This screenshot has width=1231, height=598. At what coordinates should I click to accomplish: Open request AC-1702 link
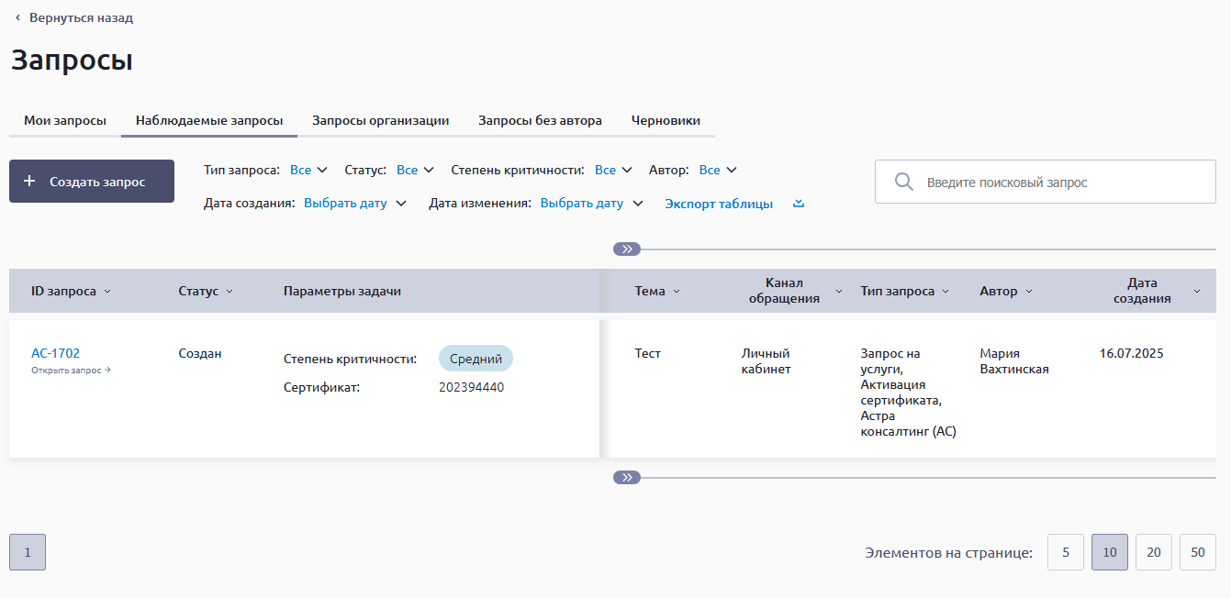click(55, 353)
